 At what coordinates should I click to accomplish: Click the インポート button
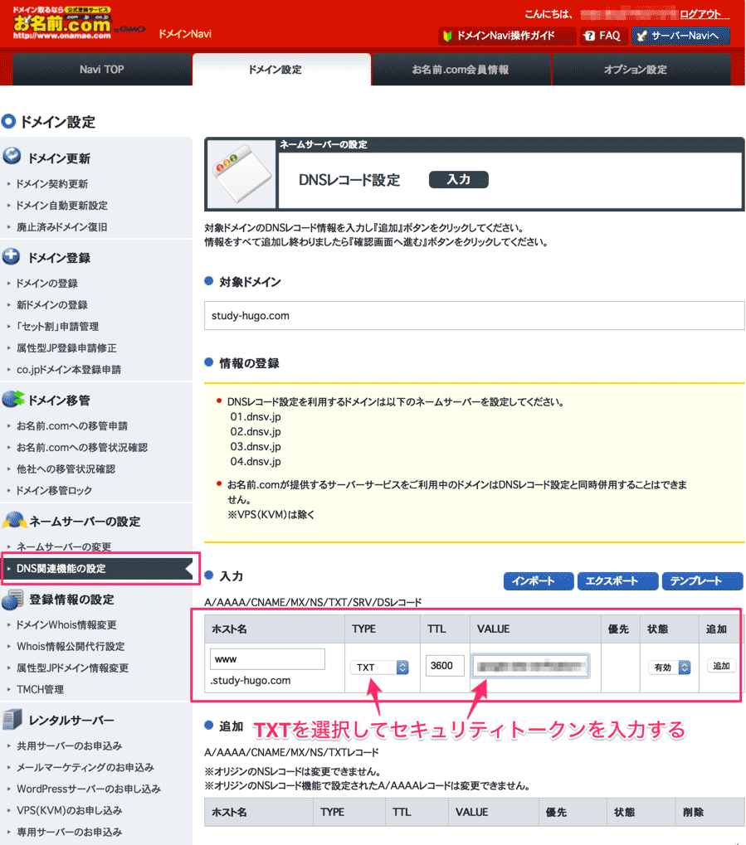pos(539,581)
